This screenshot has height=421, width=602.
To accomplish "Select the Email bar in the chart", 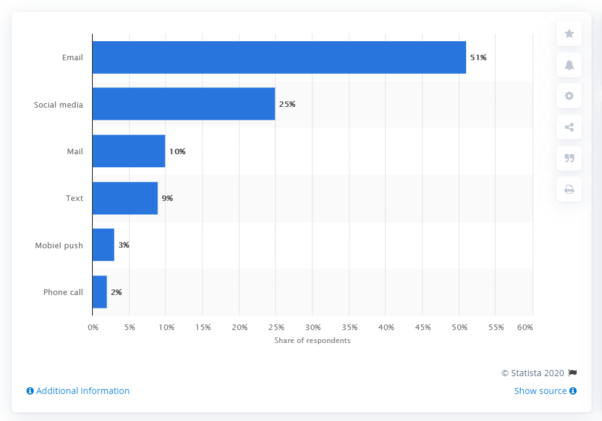I will pyautogui.click(x=277, y=57).
